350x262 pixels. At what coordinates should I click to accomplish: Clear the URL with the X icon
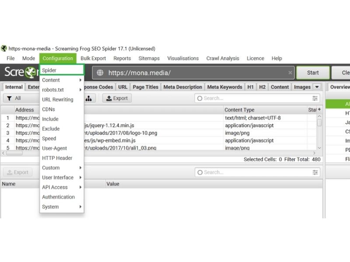point(290,72)
